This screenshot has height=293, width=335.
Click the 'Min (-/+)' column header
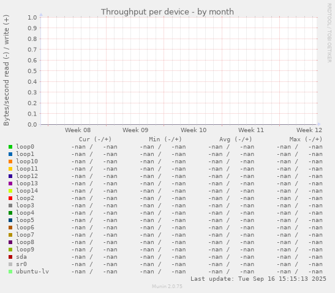click(x=165, y=139)
